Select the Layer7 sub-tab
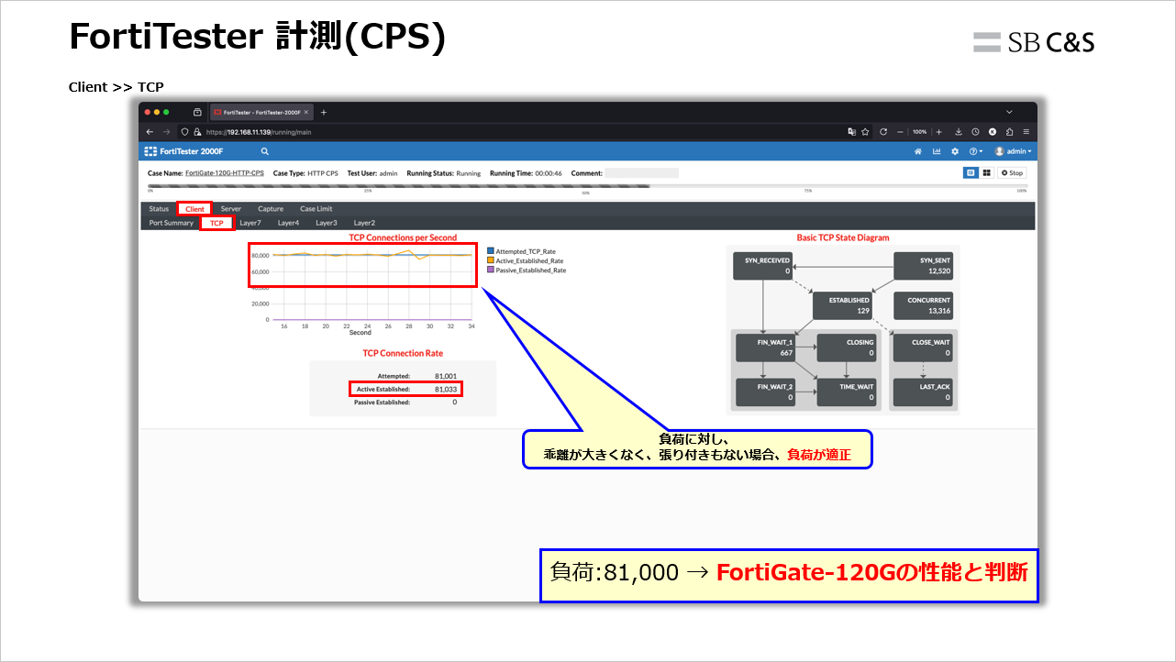Screen dimensions: 1176x662 (250, 223)
